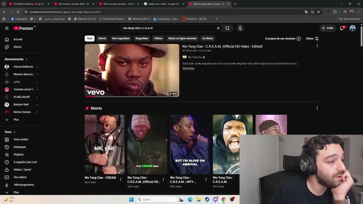
Task: Select the Tout filter chip
Action: tap(90, 38)
